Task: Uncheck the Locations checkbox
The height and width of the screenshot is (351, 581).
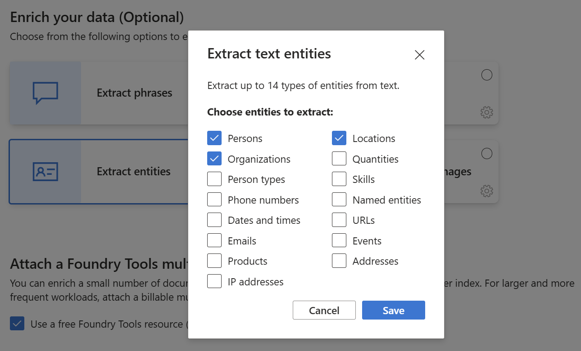Action: tap(339, 138)
